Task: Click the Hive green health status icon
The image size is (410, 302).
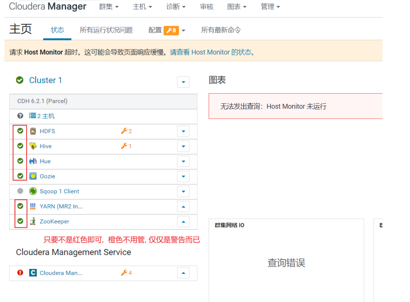Action: tap(20, 146)
